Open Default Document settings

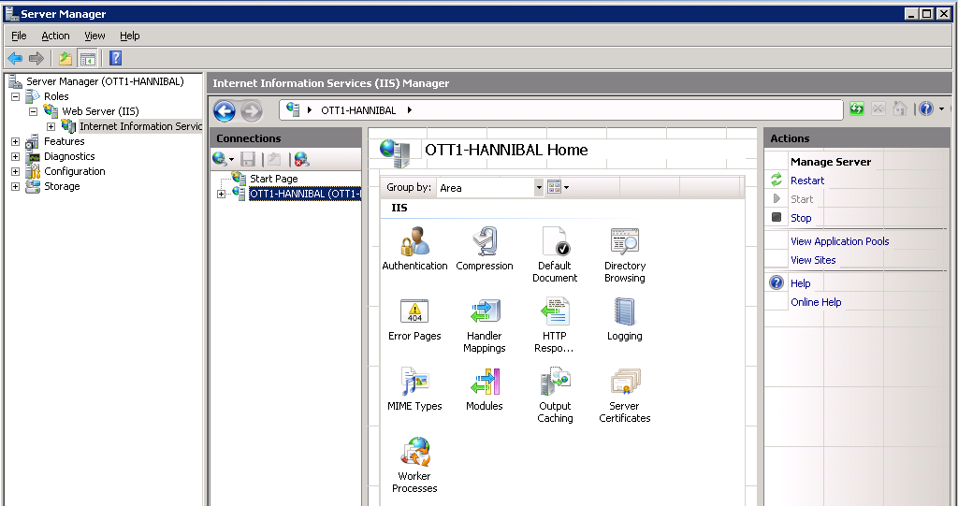coord(555,243)
